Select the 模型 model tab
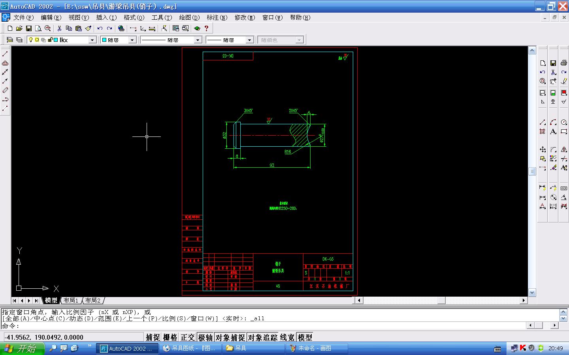The width and height of the screenshot is (569, 355). 51,301
